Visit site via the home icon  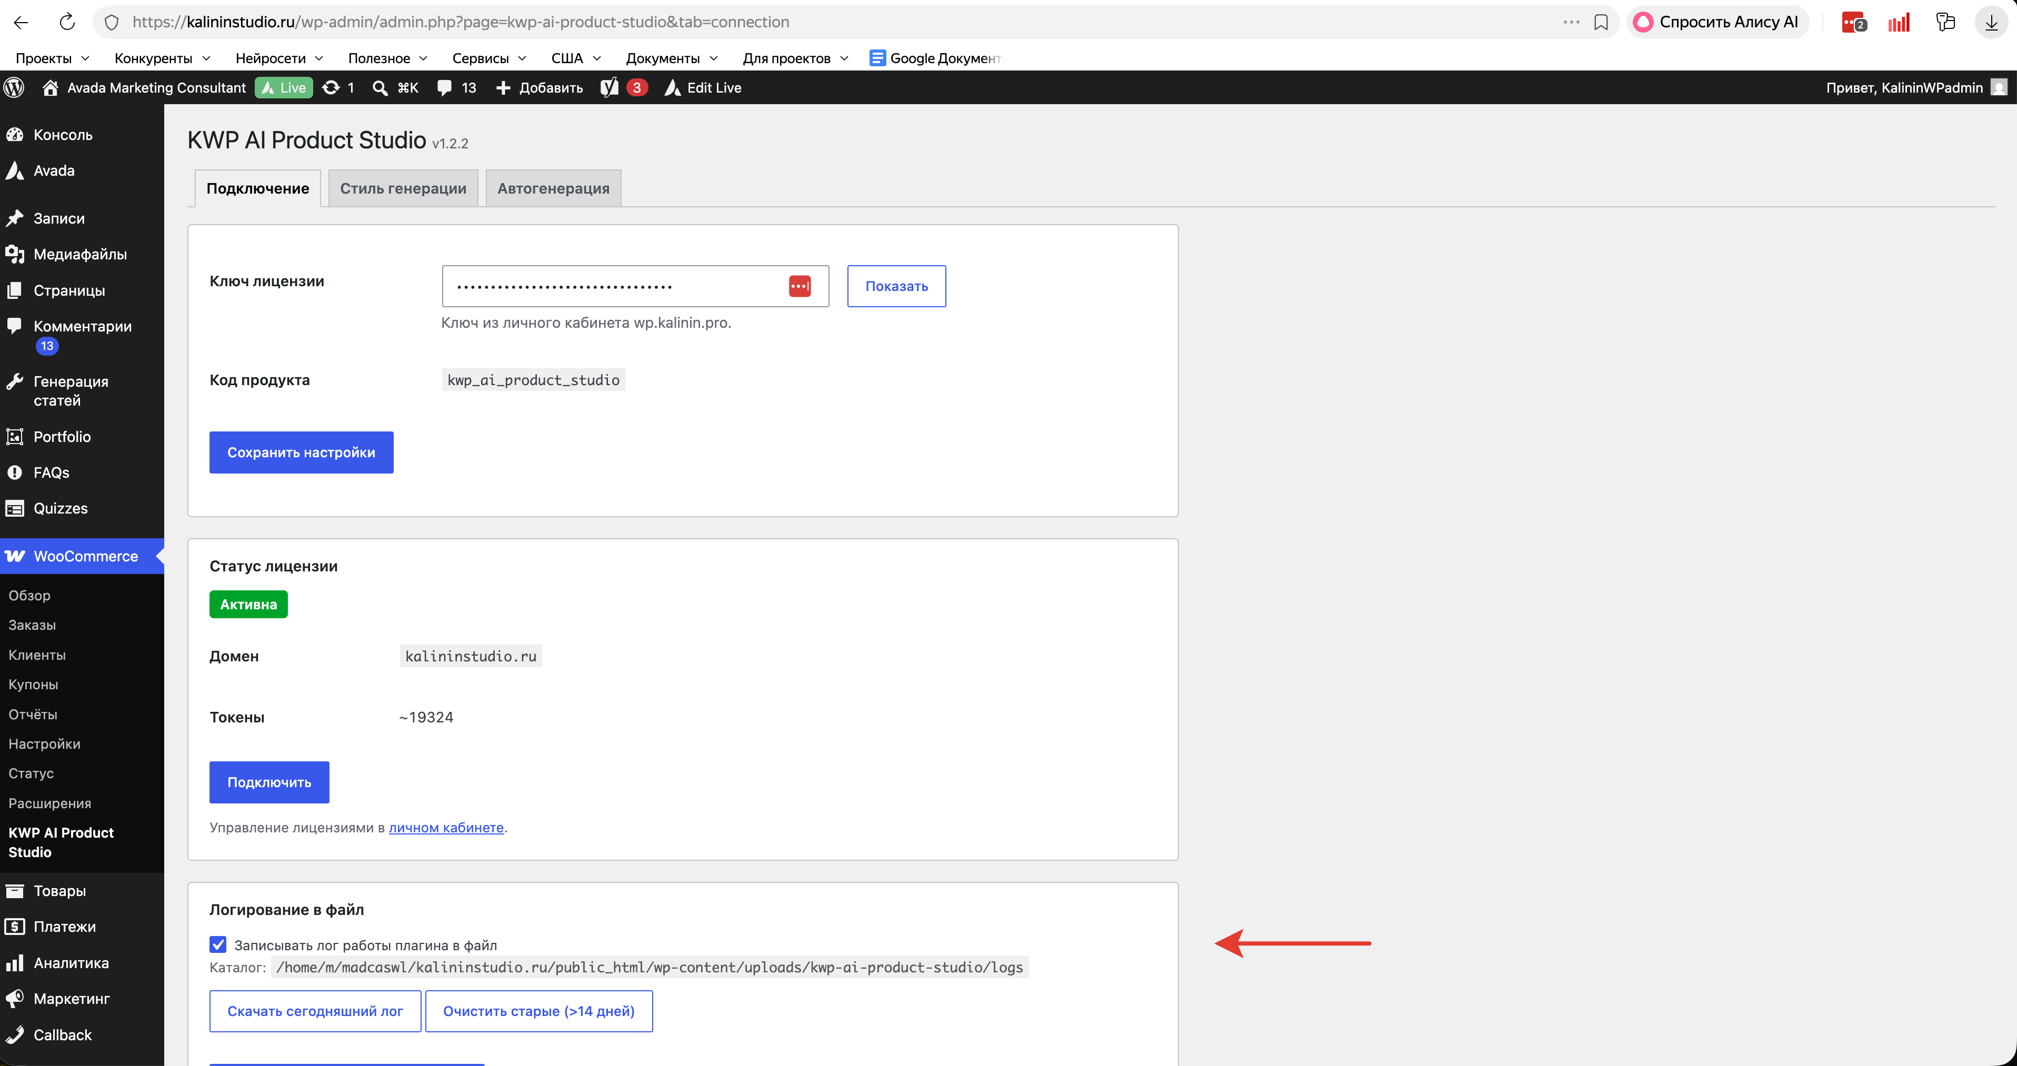click(x=50, y=88)
